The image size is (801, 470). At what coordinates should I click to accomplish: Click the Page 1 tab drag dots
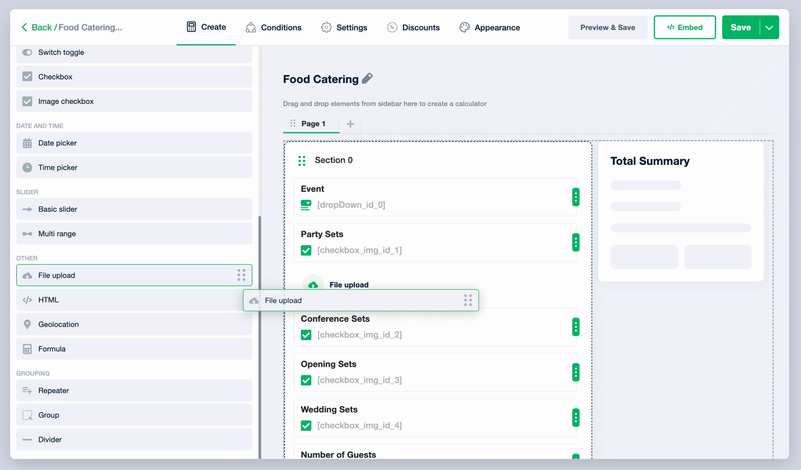[293, 123]
